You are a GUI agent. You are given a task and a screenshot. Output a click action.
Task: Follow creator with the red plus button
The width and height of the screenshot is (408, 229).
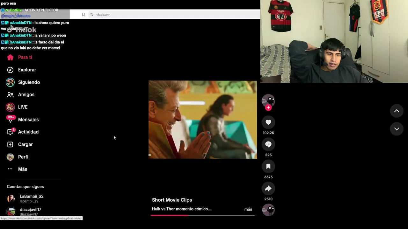268,108
